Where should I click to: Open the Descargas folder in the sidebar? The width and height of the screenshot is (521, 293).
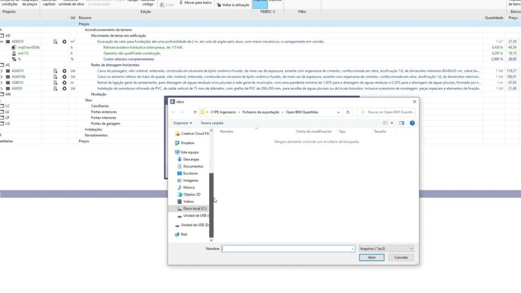point(191,159)
